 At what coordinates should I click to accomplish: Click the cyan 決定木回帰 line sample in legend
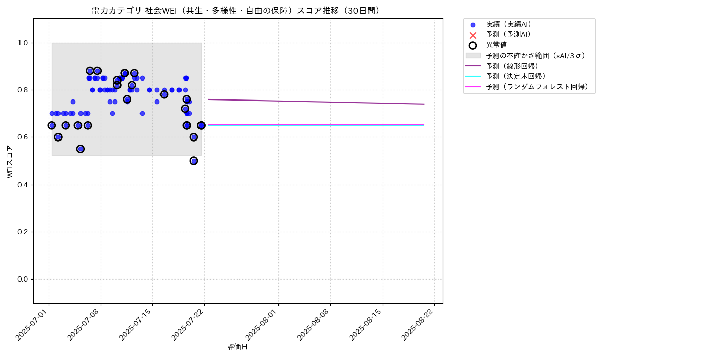pos(473,76)
